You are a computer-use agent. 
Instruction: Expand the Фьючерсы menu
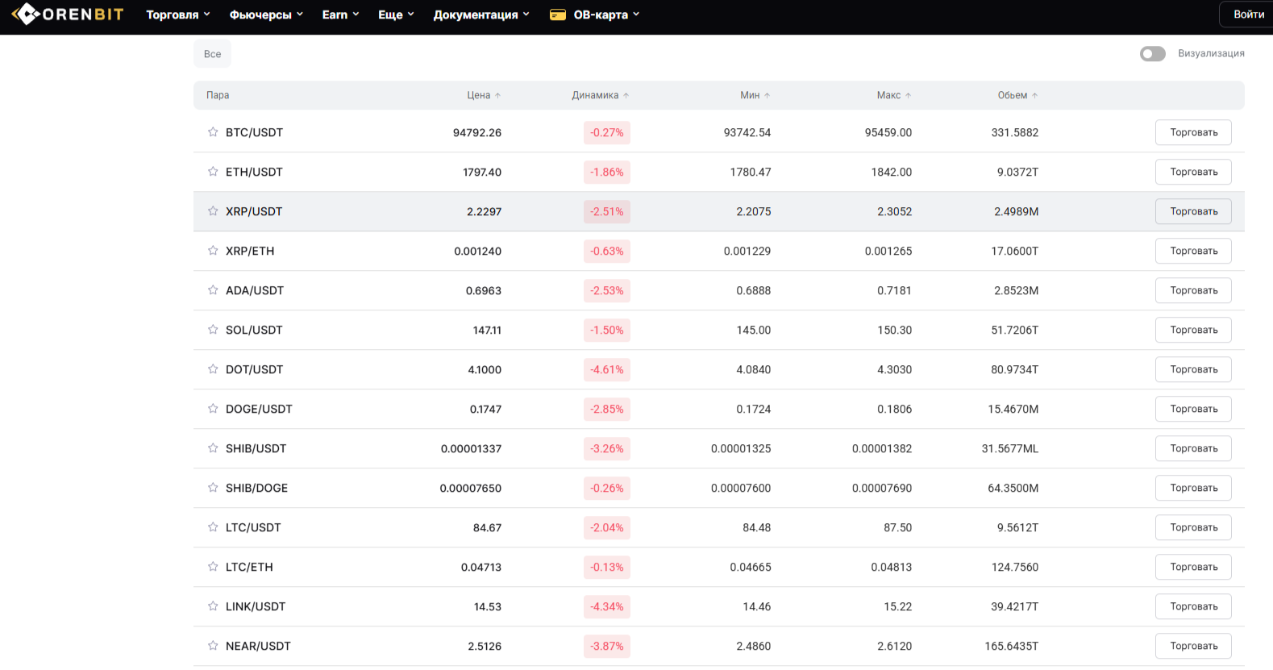267,15
